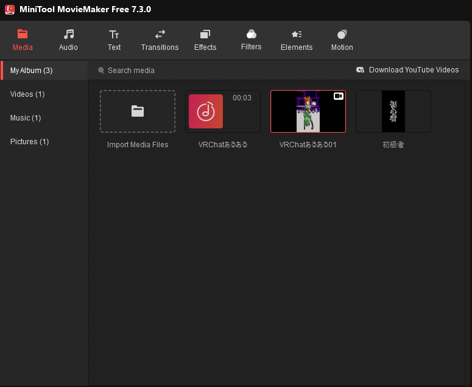Open the Elements panel
This screenshot has height=387, width=472.
pos(297,40)
